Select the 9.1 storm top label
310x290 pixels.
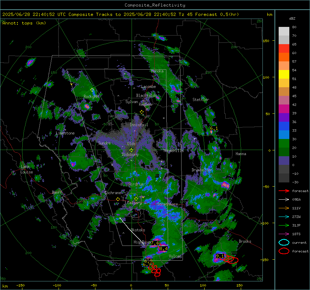(220, 256)
